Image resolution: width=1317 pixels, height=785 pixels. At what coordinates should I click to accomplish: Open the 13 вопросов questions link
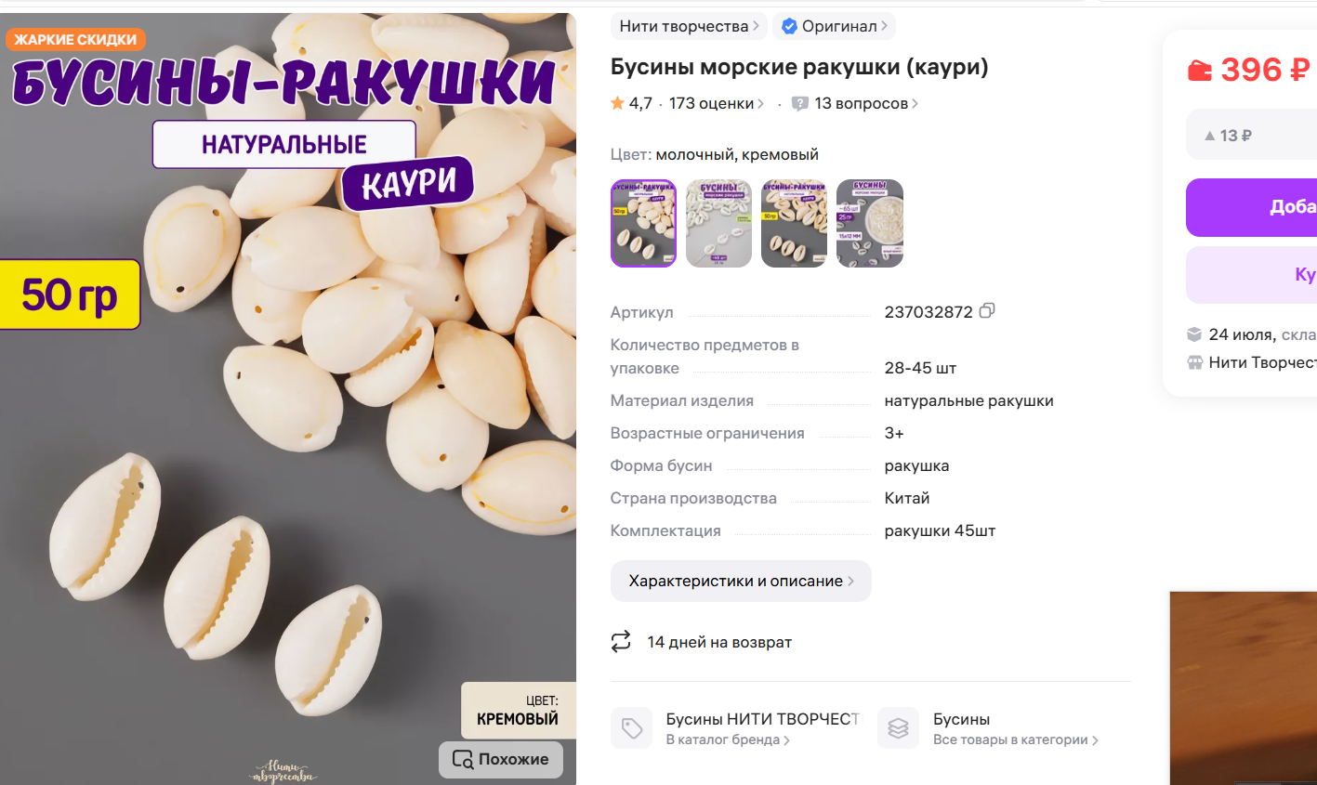(x=866, y=103)
